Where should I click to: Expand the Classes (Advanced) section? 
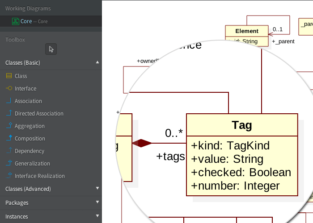pyautogui.click(x=97, y=189)
